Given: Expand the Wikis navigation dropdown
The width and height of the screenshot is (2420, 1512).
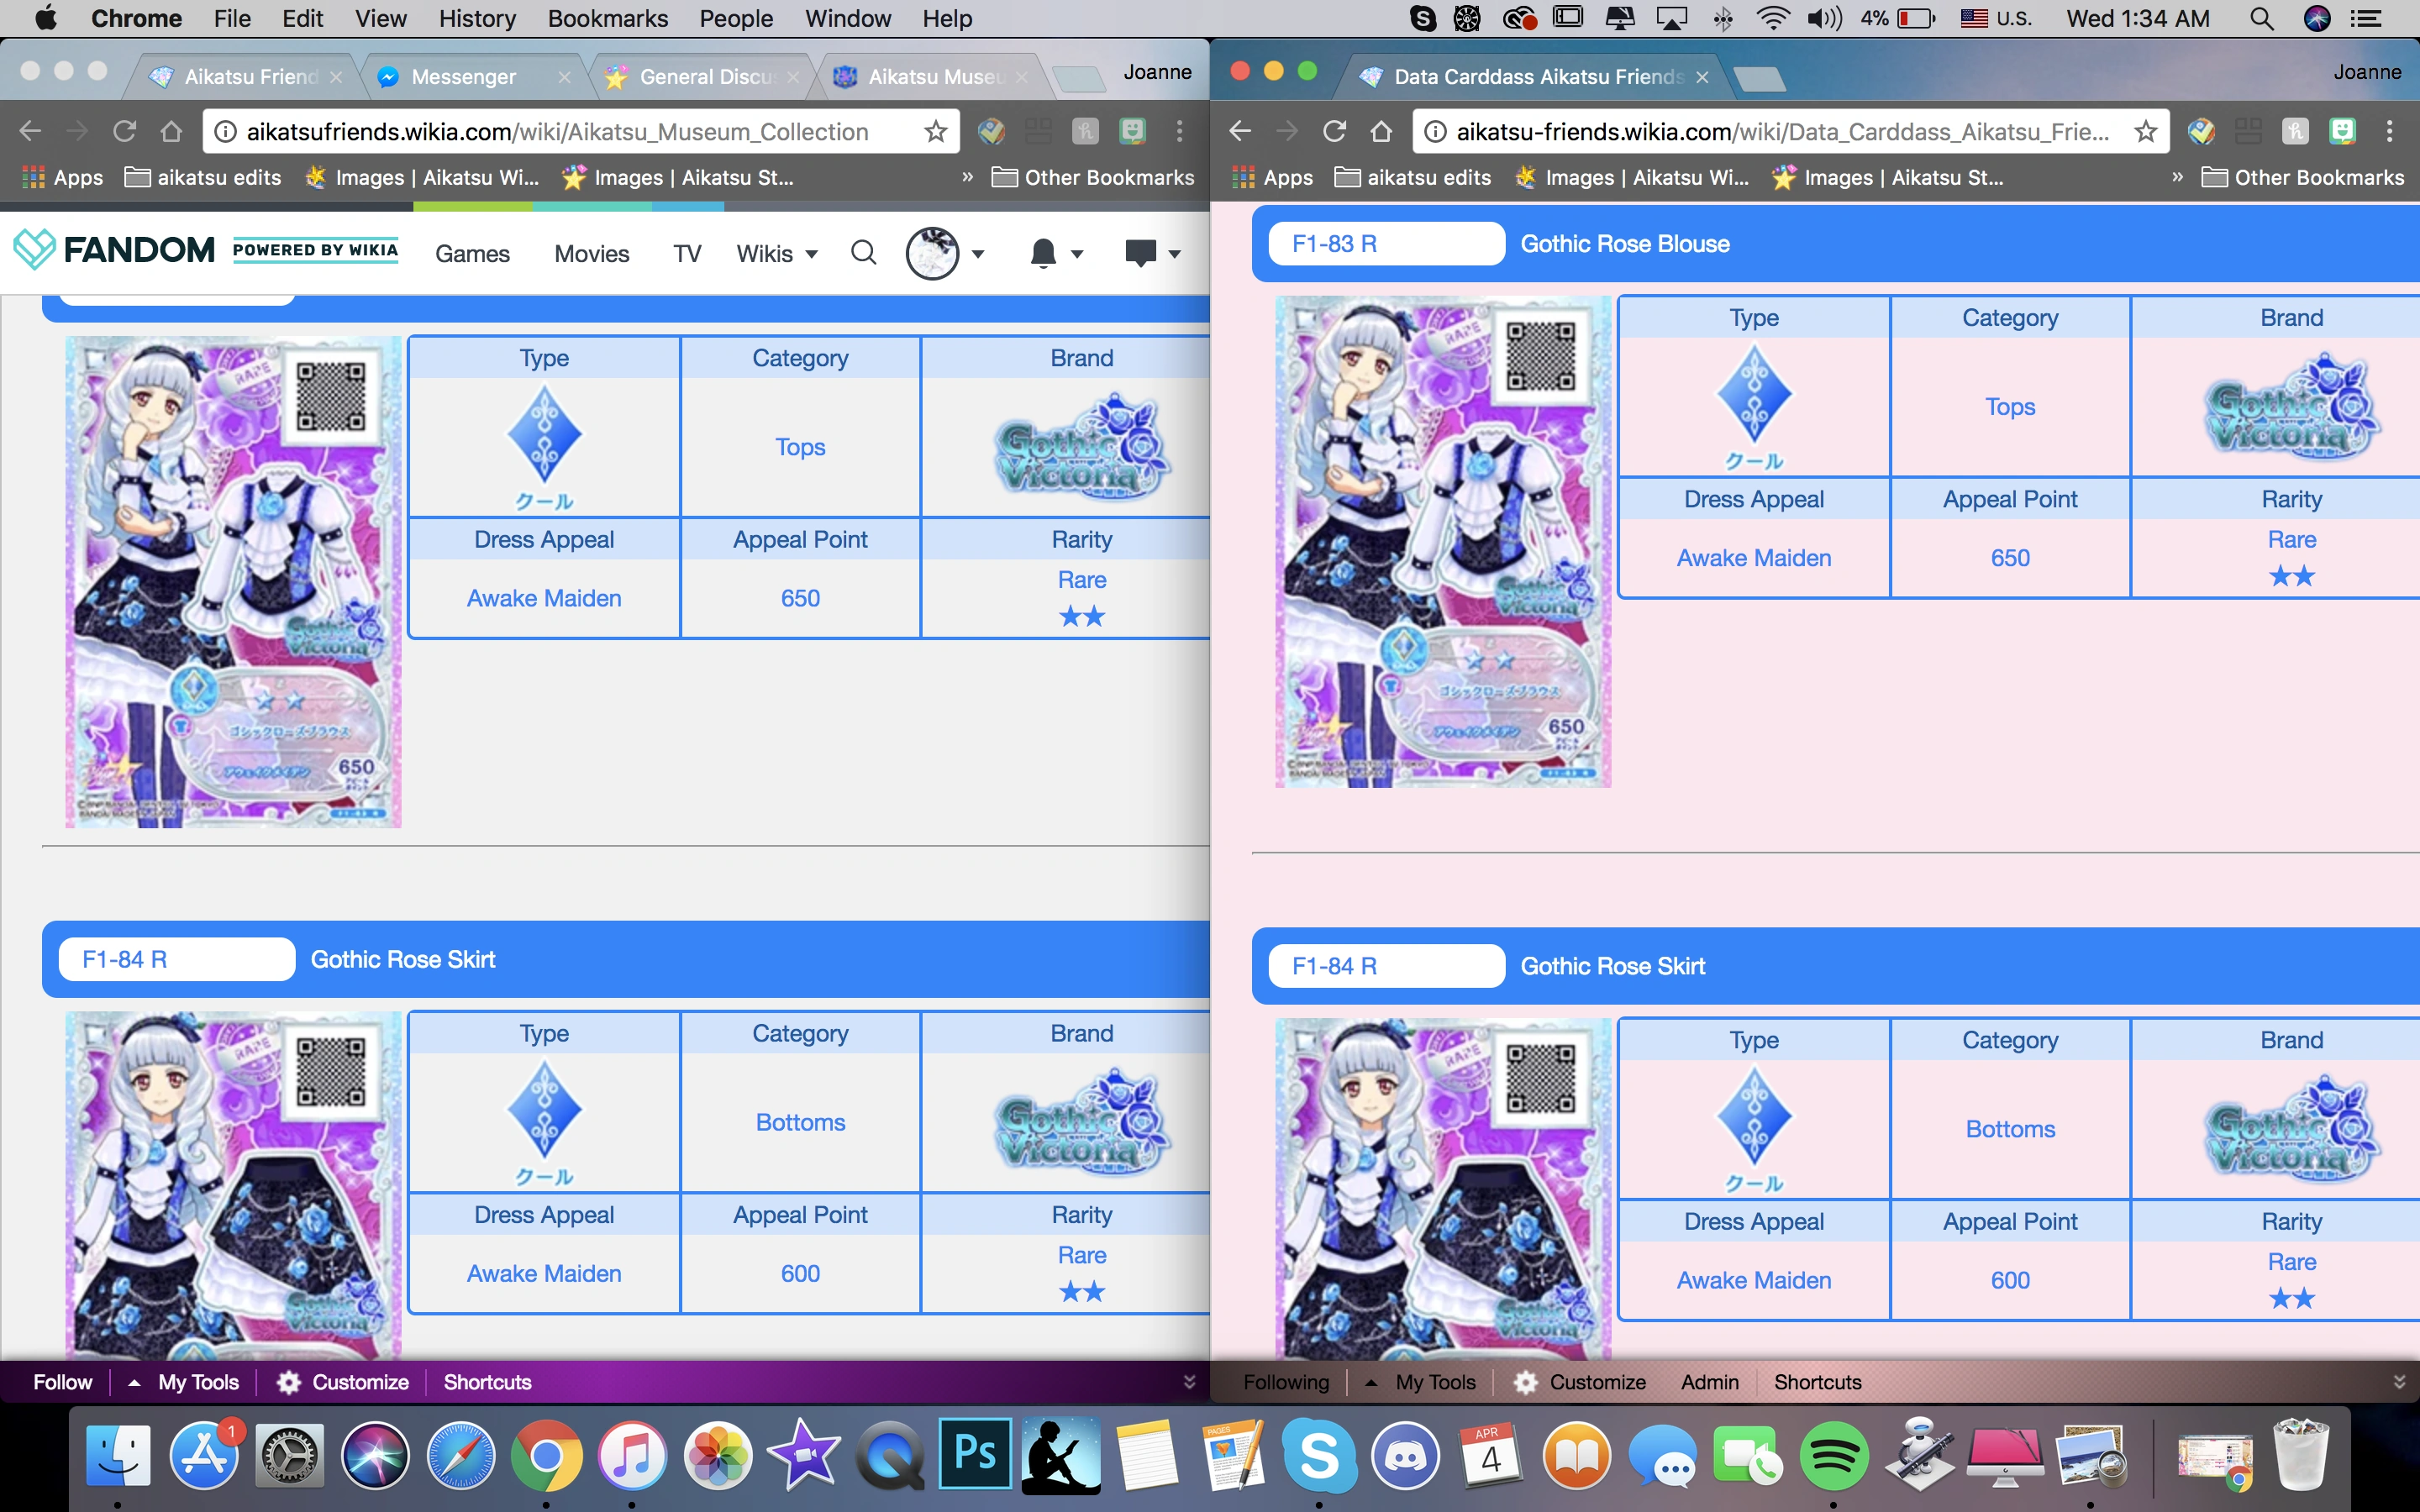Looking at the screenshot, I should tap(777, 254).
